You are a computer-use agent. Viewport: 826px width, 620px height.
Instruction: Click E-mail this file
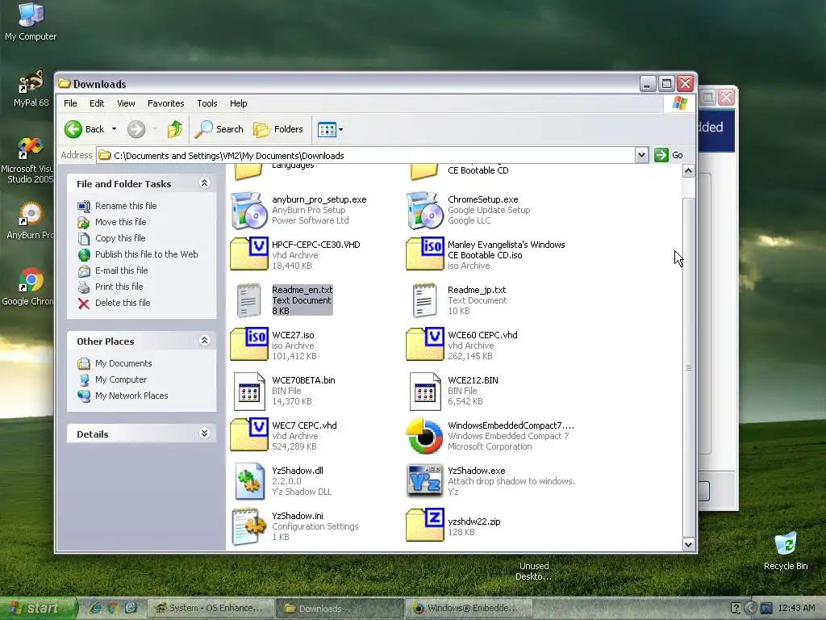[x=121, y=270]
